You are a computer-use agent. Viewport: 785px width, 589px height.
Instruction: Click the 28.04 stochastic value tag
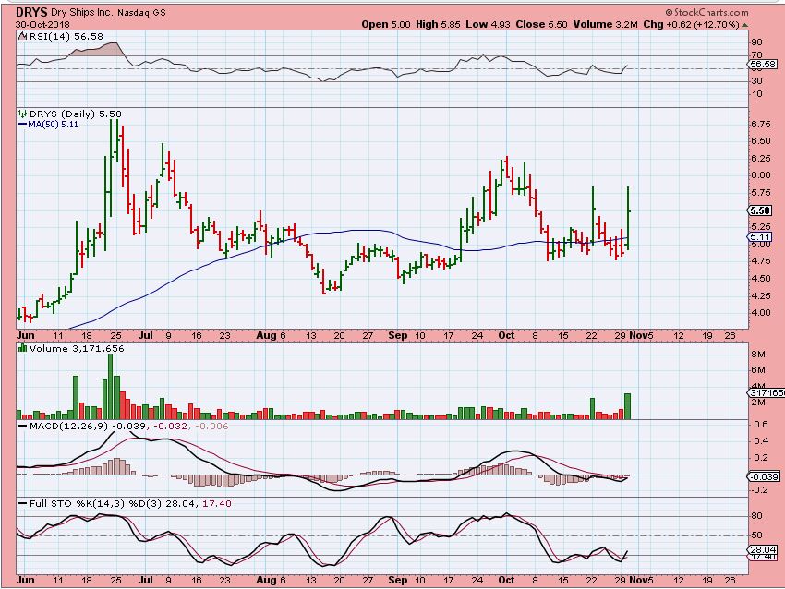click(x=764, y=549)
